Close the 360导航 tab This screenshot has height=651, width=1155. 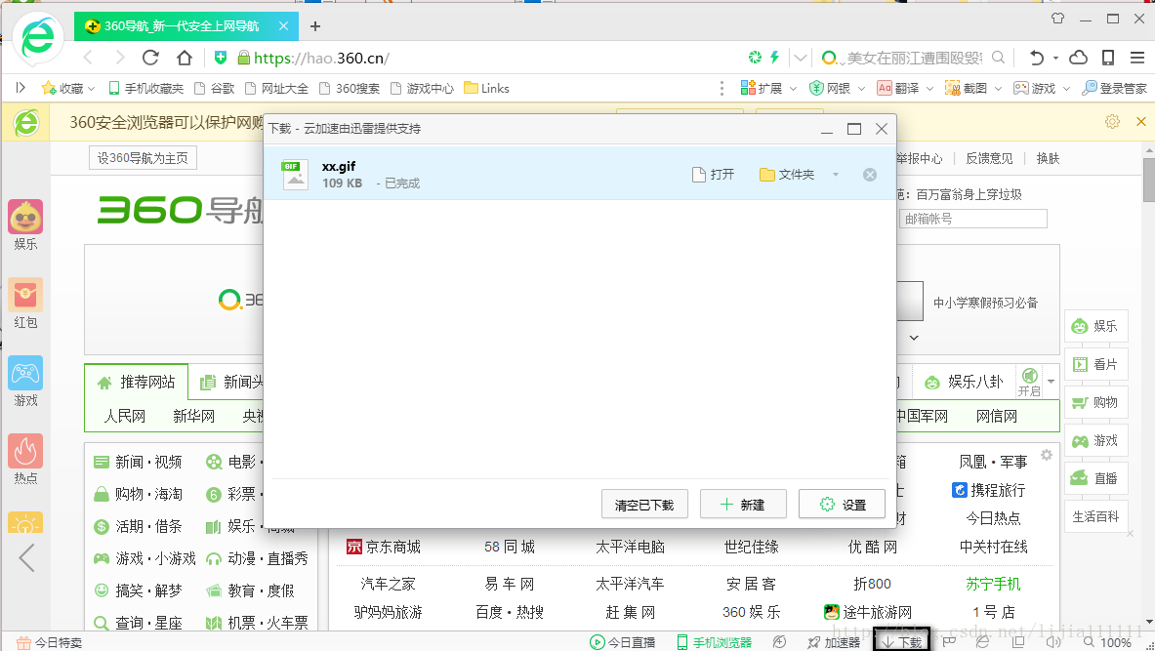pos(283,25)
